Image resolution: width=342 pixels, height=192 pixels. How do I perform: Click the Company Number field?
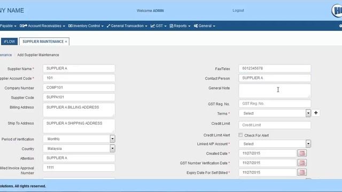click(x=79, y=87)
